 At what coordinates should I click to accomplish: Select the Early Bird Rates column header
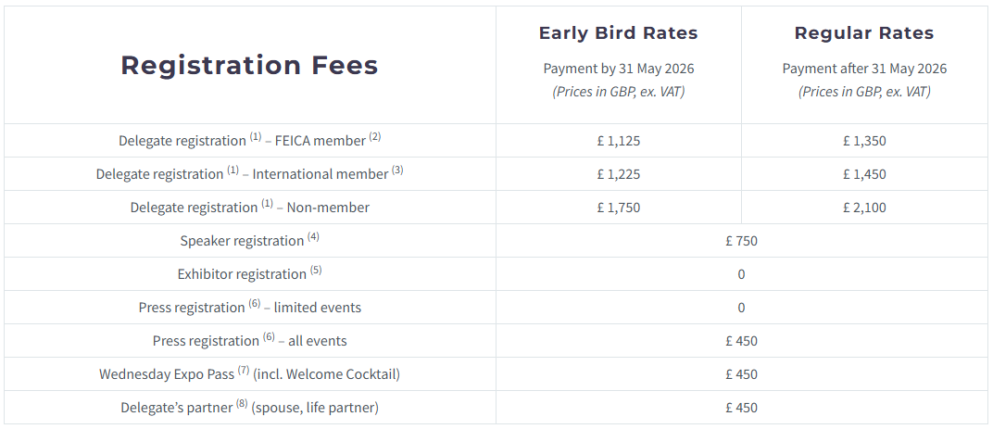(x=618, y=33)
